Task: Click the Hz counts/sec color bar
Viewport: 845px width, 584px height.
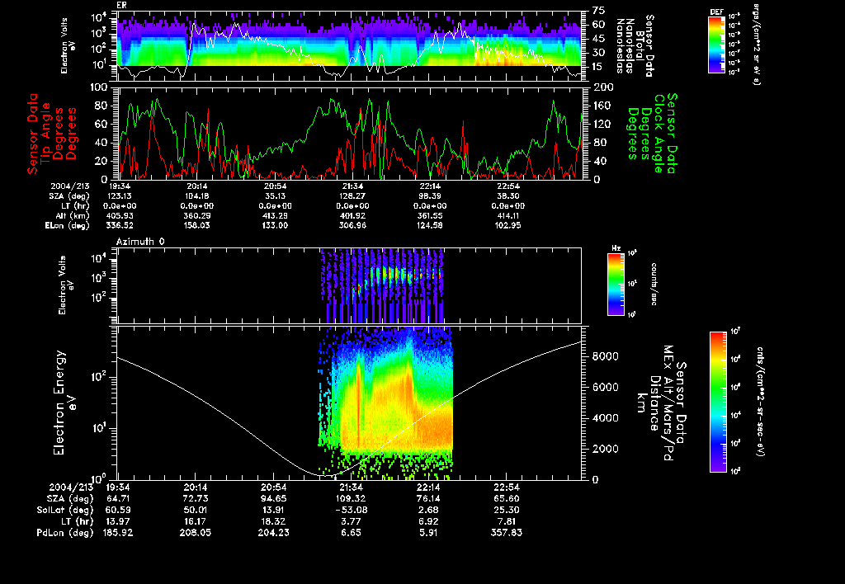Action: coord(616,284)
